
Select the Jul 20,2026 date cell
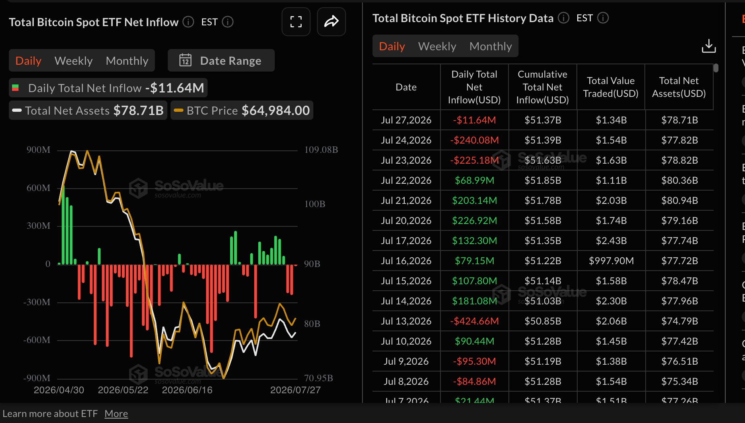[x=406, y=220]
